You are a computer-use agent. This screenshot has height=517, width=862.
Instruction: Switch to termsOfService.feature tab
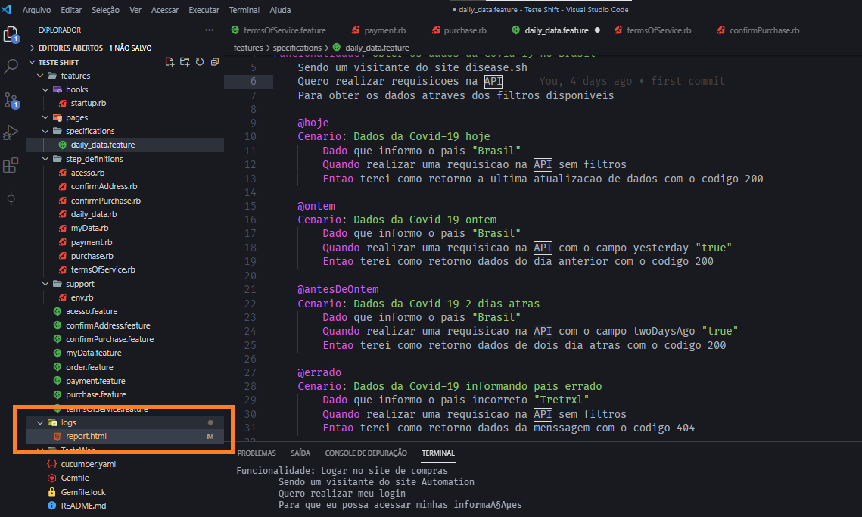279,30
